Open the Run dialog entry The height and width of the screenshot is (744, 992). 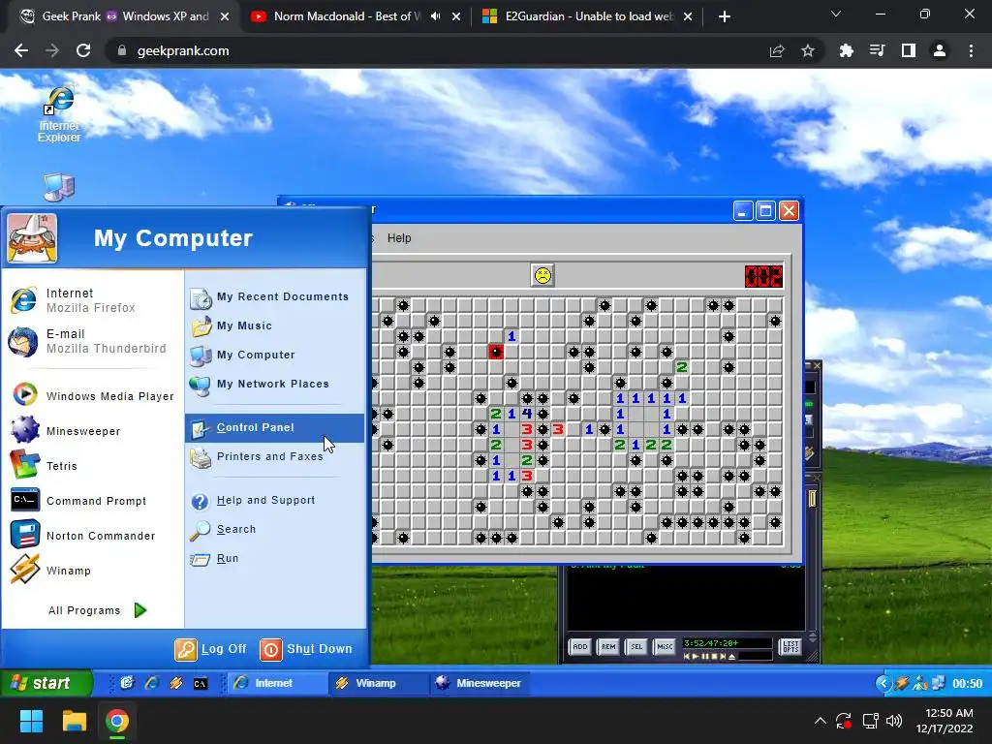pos(276,559)
